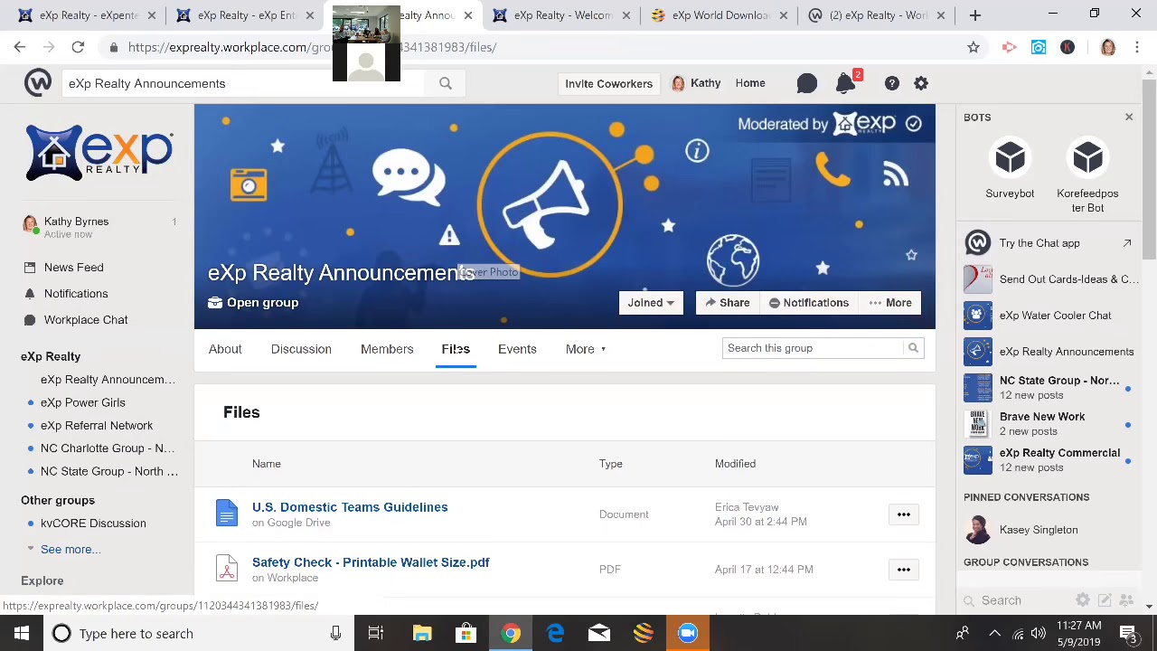Click the Share button
The width and height of the screenshot is (1157, 651).
point(728,303)
